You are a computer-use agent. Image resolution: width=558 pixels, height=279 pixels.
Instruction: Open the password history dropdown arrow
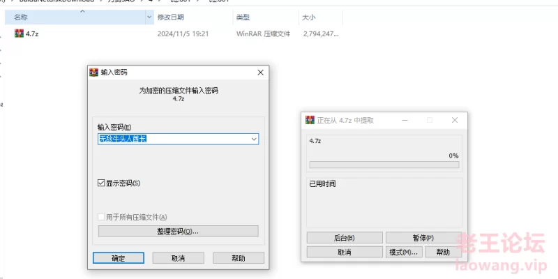pos(254,139)
